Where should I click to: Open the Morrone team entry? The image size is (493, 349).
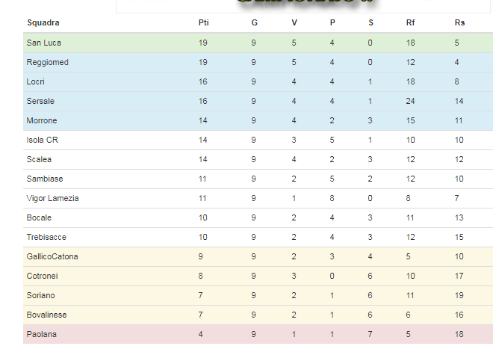point(42,120)
